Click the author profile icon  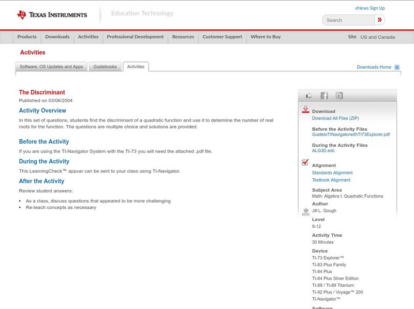click(x=306, y=211)
